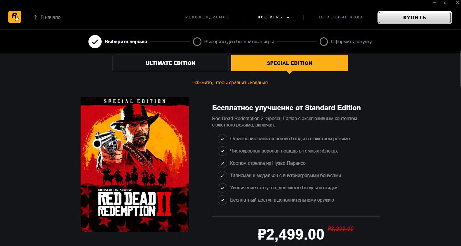Select the Special Edition tab

290,63
